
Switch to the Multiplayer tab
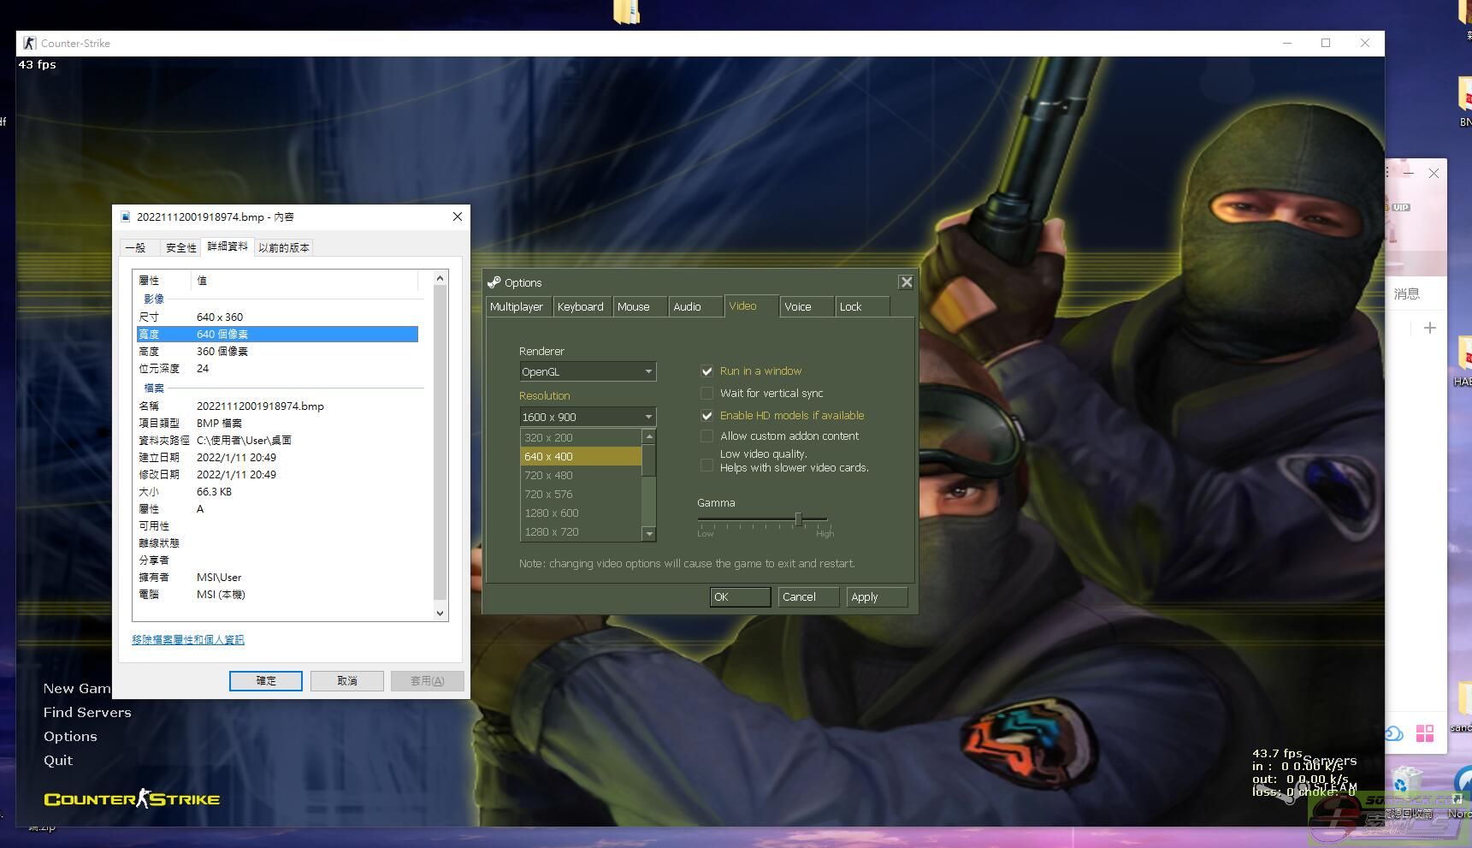coord(519,306)
